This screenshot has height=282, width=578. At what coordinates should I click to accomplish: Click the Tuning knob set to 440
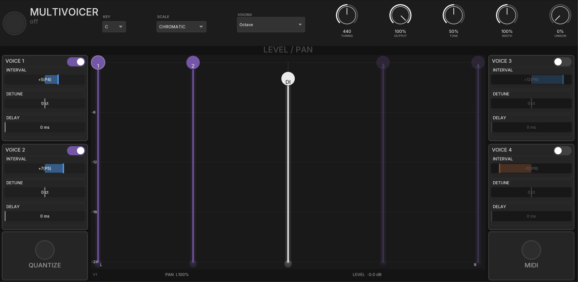346,15
